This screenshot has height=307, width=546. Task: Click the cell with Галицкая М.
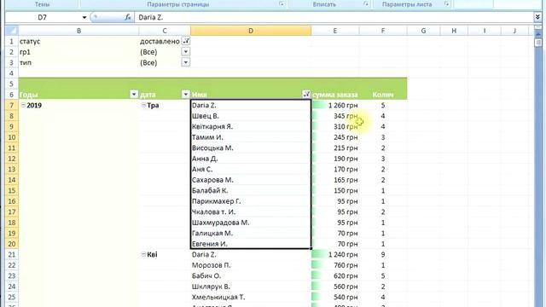[x=251, y=233]
